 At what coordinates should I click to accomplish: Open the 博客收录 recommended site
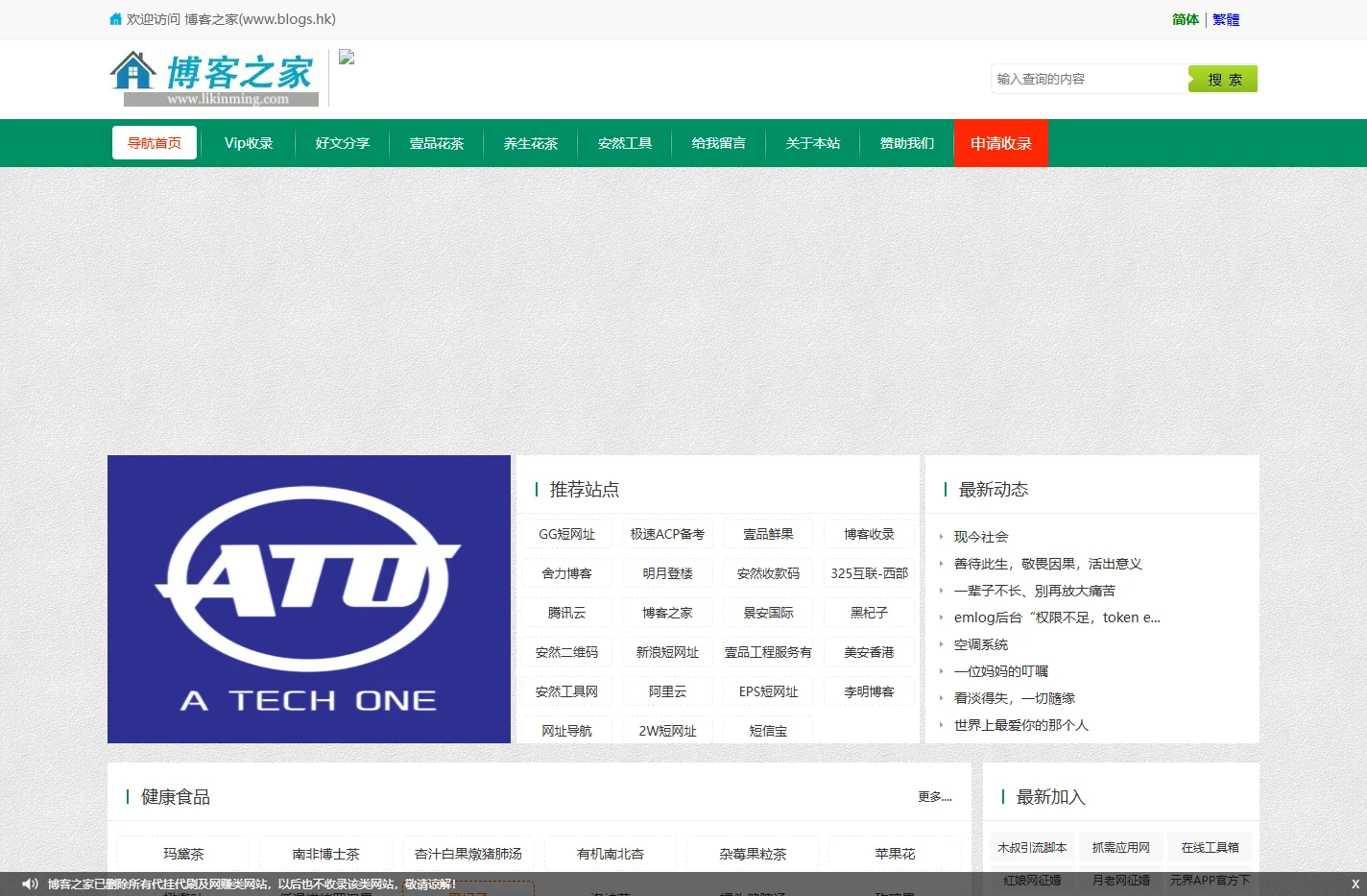coord(869,534)
